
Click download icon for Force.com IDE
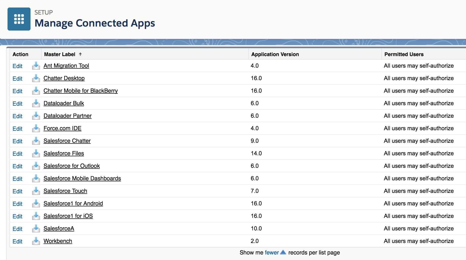coord(36,128)
